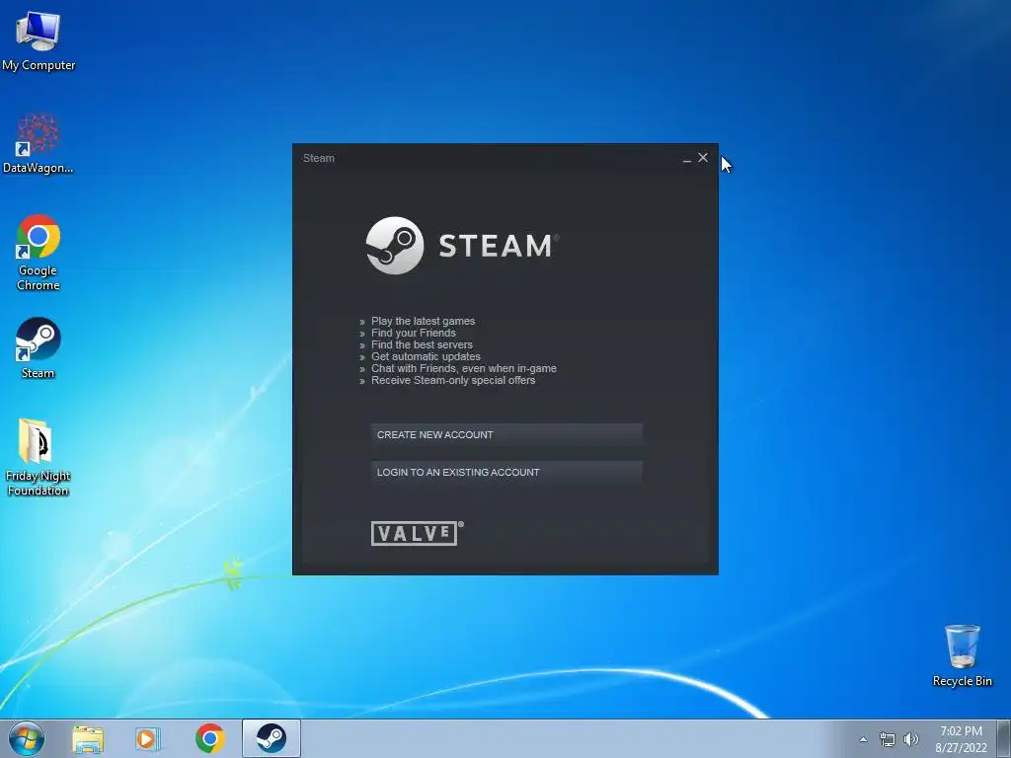Open the volume speaker tray icon
This screenshot has width=1011, height=758.
point(911,739)
